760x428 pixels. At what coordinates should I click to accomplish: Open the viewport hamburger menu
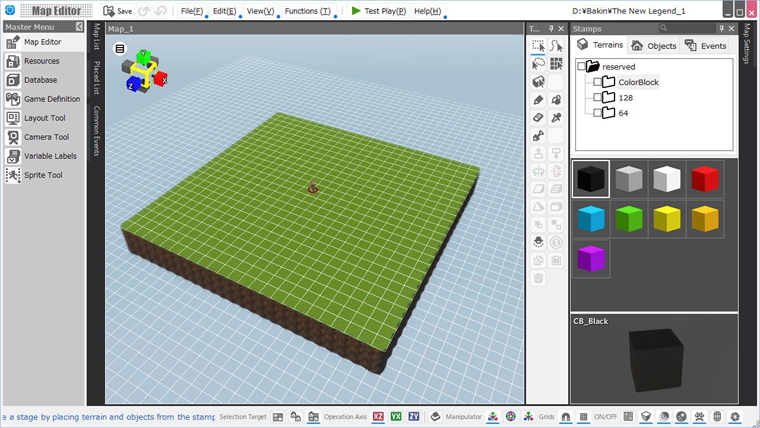pos(120,49)
